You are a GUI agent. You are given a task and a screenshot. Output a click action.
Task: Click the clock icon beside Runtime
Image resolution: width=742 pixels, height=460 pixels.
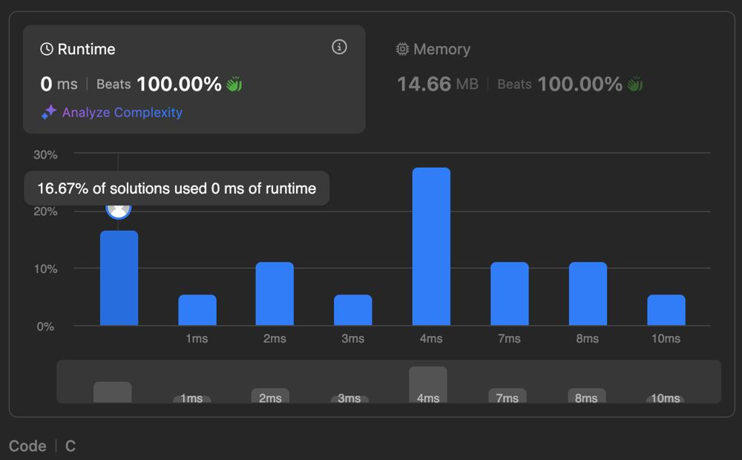click(x=47, y=50)
